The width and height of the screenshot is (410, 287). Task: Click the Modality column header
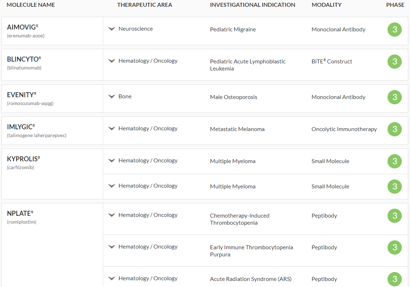click(x=326, y=5)
